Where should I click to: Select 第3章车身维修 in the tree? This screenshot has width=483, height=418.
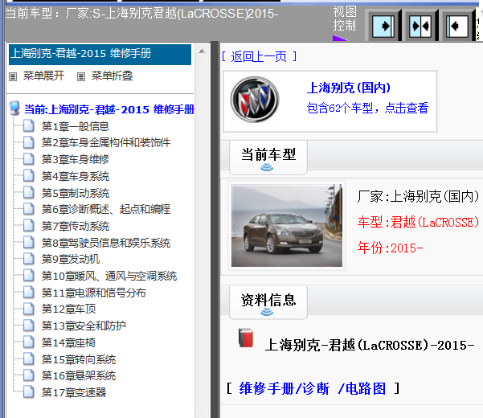pyautogui.click(x=76, y=159)
